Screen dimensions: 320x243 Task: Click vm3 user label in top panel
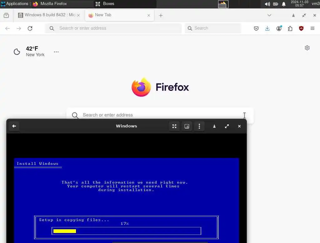(x=316, y=4)
